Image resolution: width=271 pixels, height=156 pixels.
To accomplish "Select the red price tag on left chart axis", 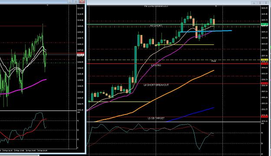I will (81, 54).
